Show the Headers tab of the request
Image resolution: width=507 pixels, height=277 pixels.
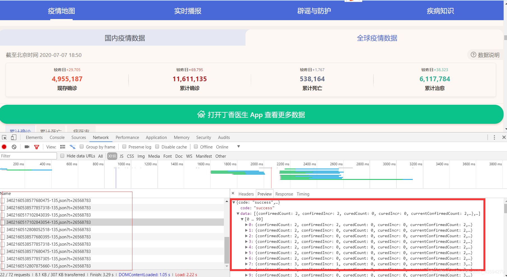tap(246, 194)
